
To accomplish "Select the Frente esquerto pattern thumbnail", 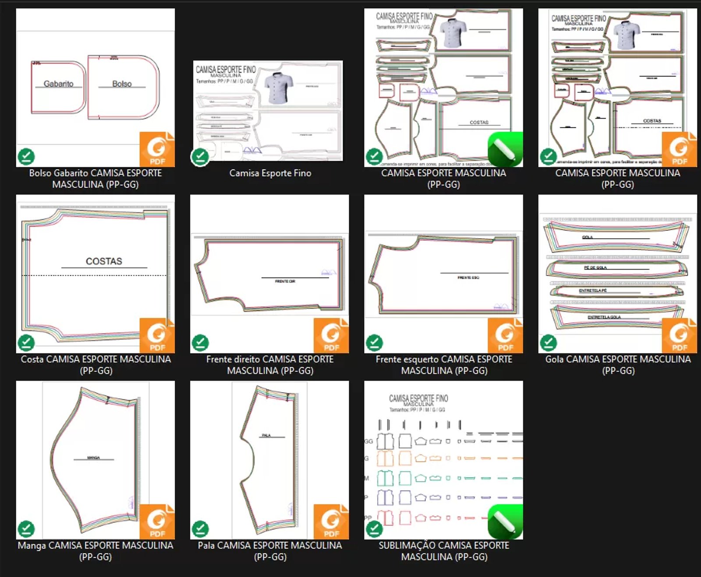I will 443,274.
